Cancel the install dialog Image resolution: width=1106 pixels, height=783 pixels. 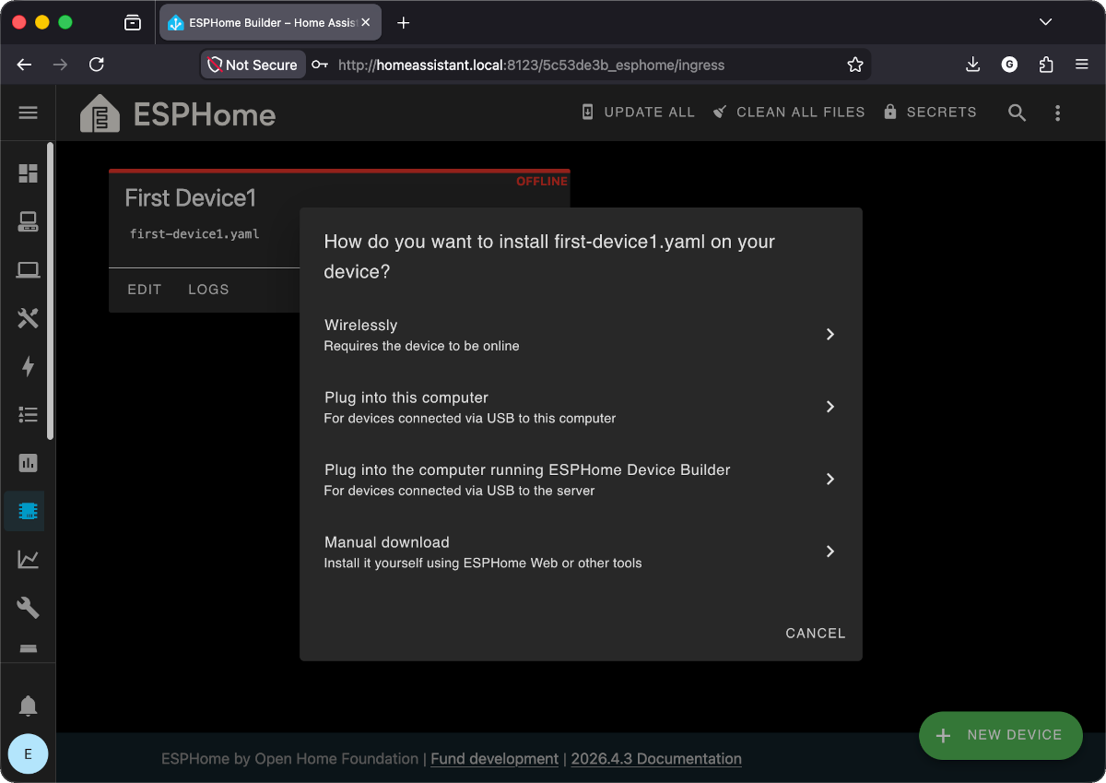click(816, 634)
